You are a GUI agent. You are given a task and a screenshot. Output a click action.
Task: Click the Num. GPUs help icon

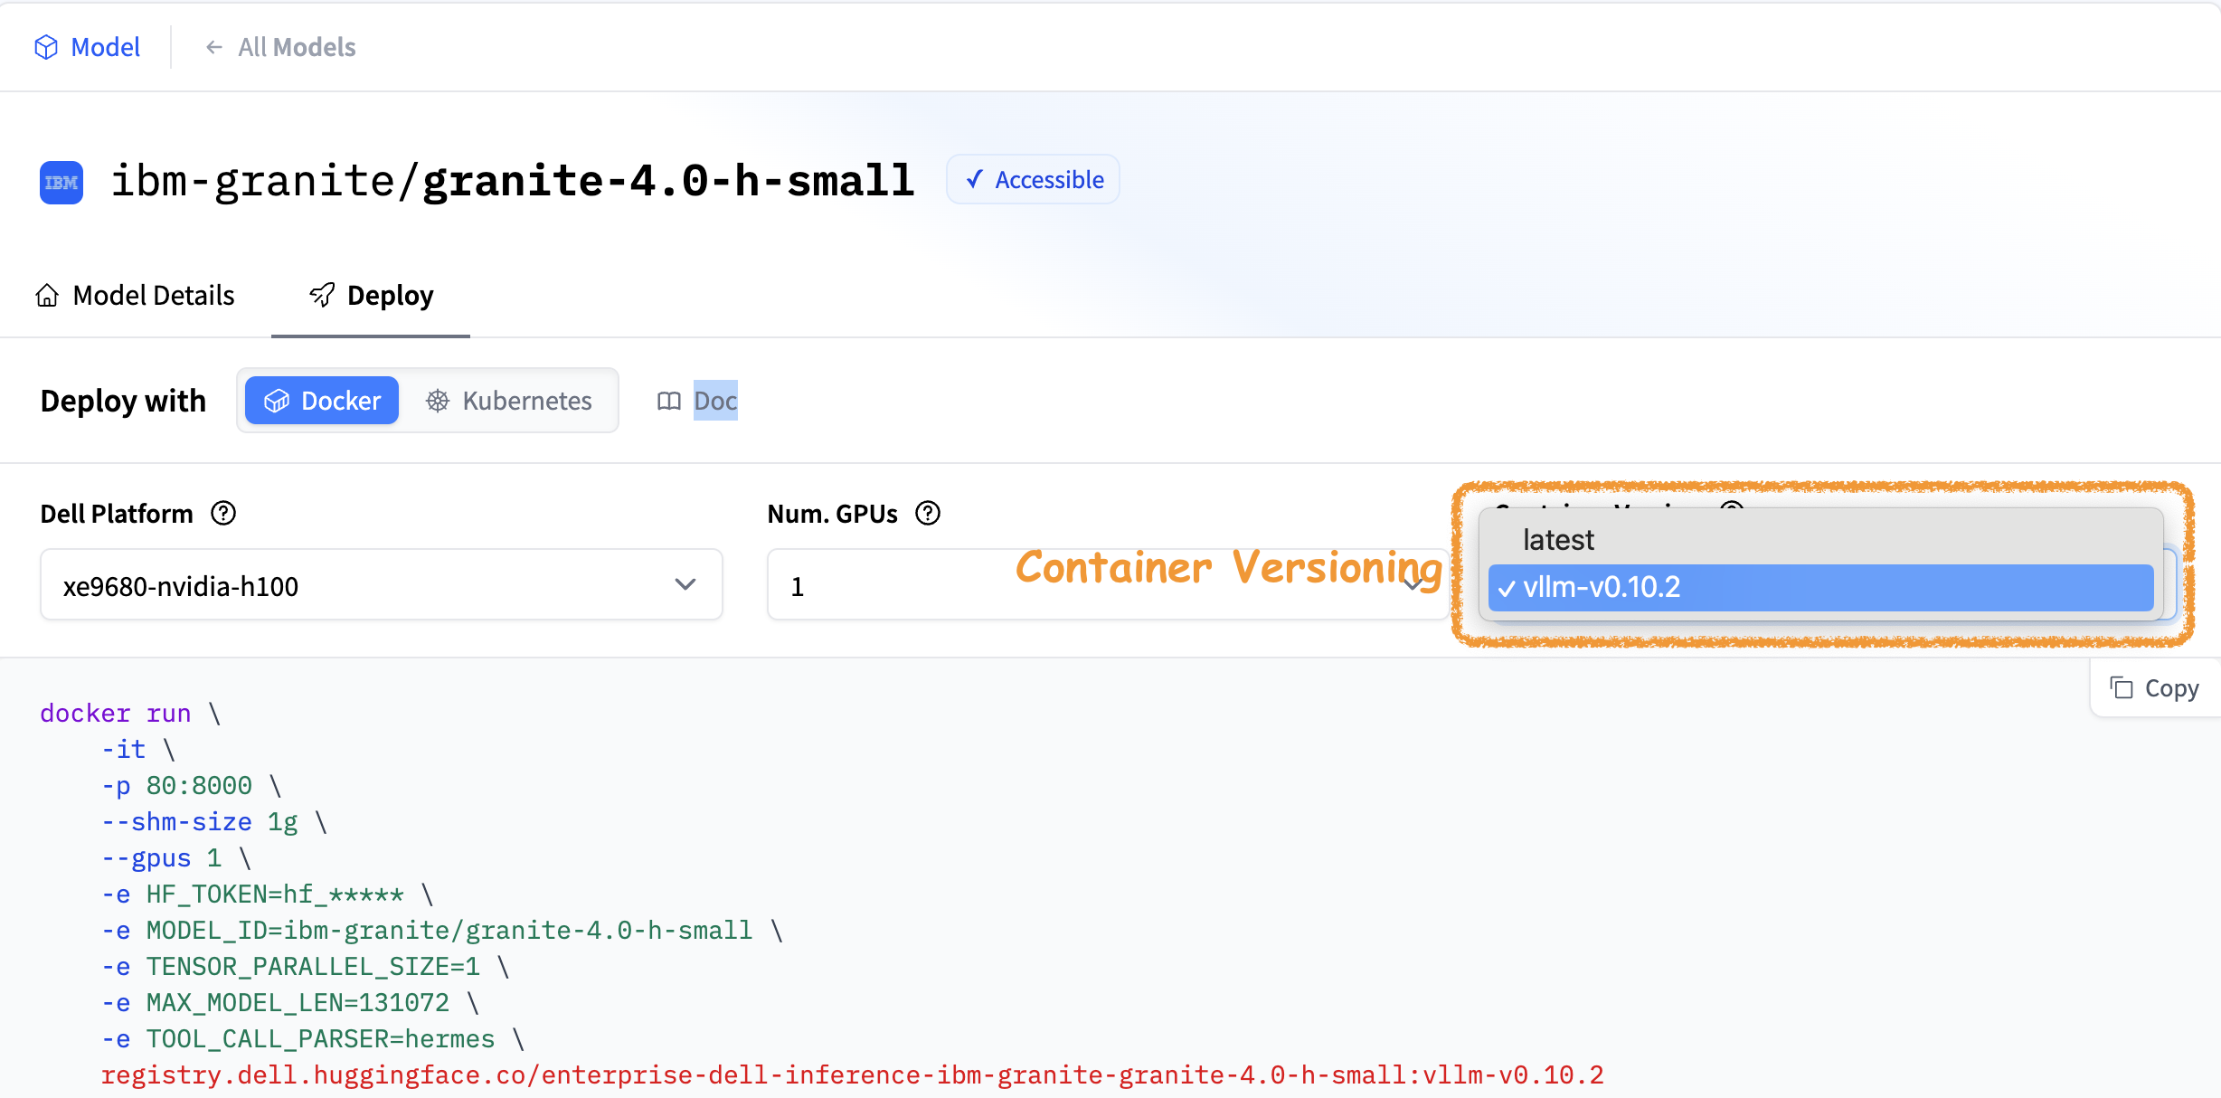[928, 514]
